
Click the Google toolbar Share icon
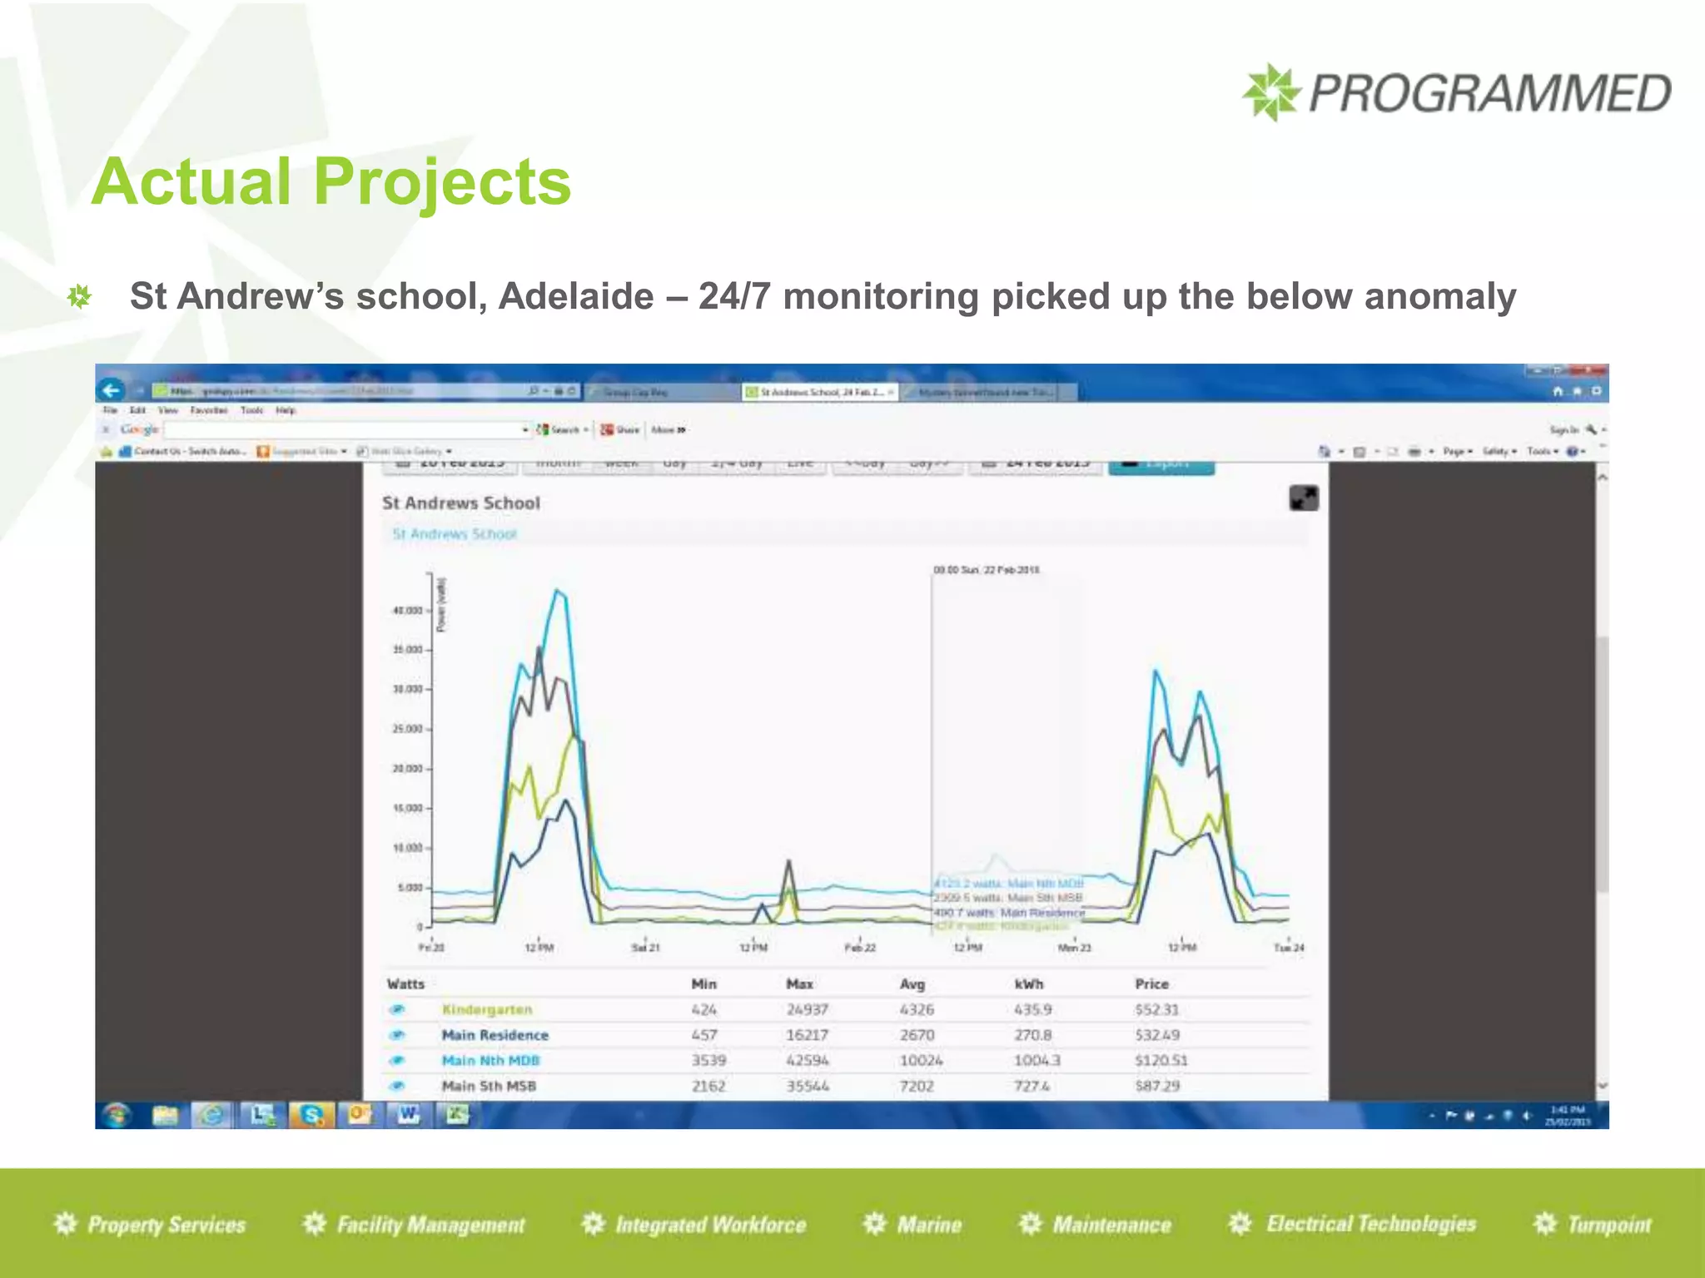(620, 430)
